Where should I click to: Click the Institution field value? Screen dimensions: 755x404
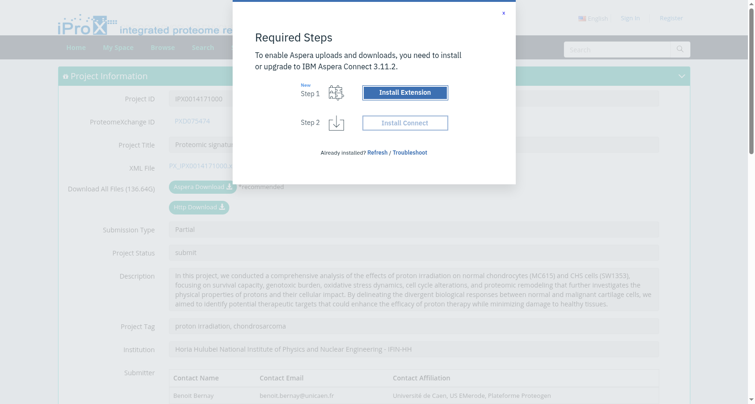click(x=414, y=349)
